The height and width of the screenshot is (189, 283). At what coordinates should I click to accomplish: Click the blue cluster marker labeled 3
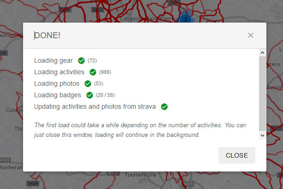(186, 19)
